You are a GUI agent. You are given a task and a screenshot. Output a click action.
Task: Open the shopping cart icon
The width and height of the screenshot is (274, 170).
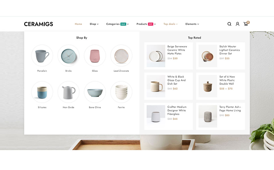click(246, 24)
